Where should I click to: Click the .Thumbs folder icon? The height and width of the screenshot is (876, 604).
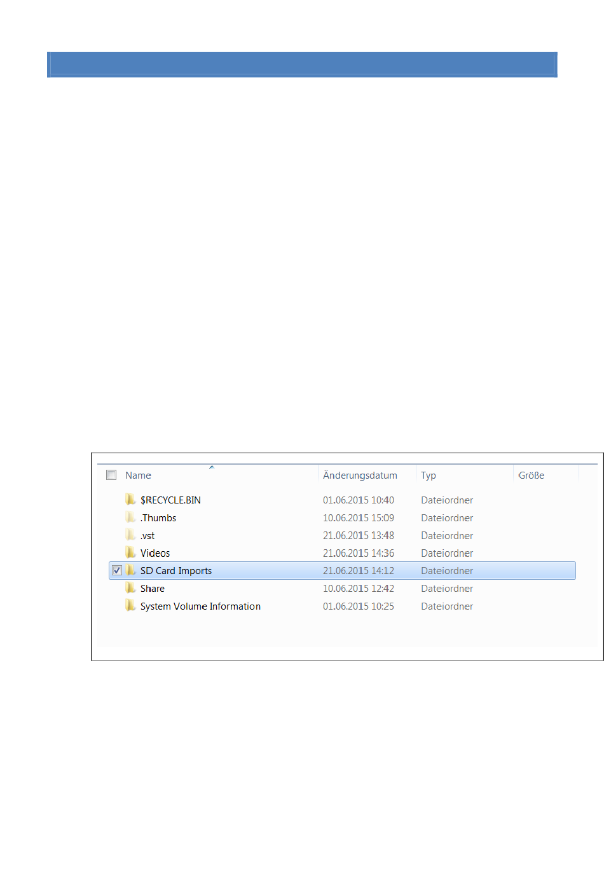pos(130,517)
